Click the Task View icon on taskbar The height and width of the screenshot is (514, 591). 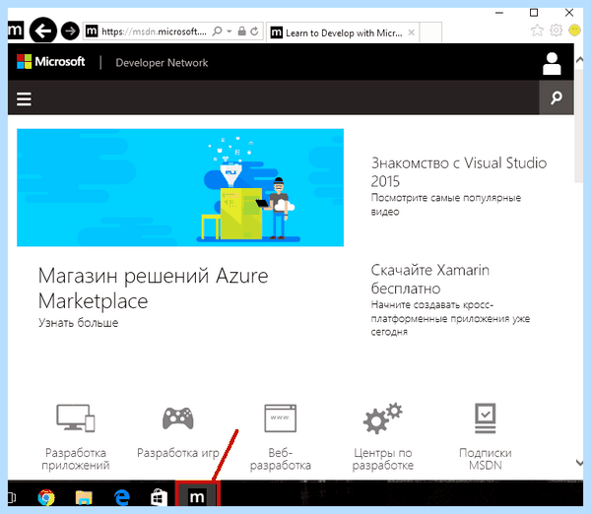pos(12,497)
